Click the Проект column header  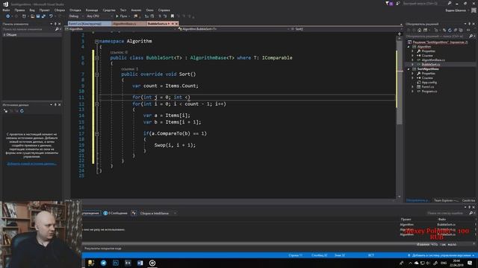coord(406,220)
